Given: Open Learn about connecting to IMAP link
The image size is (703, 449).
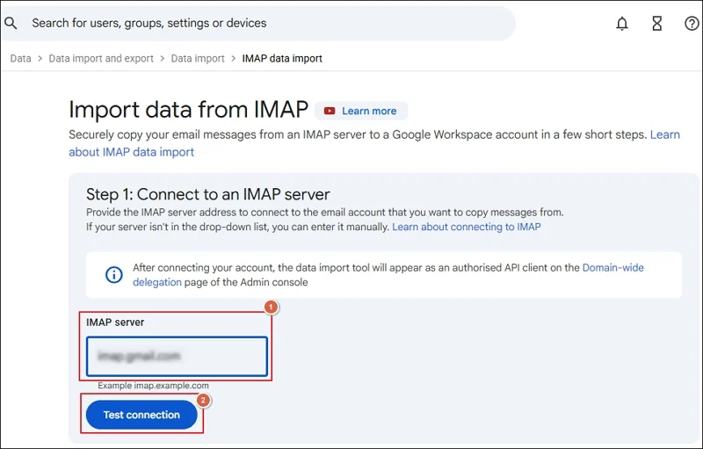Looking at the screenshot, I should 467,227.
